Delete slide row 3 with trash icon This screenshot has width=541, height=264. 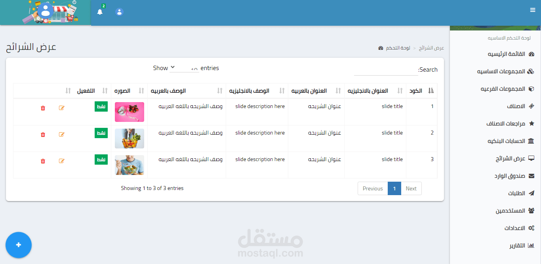click(x=43, y=161)
